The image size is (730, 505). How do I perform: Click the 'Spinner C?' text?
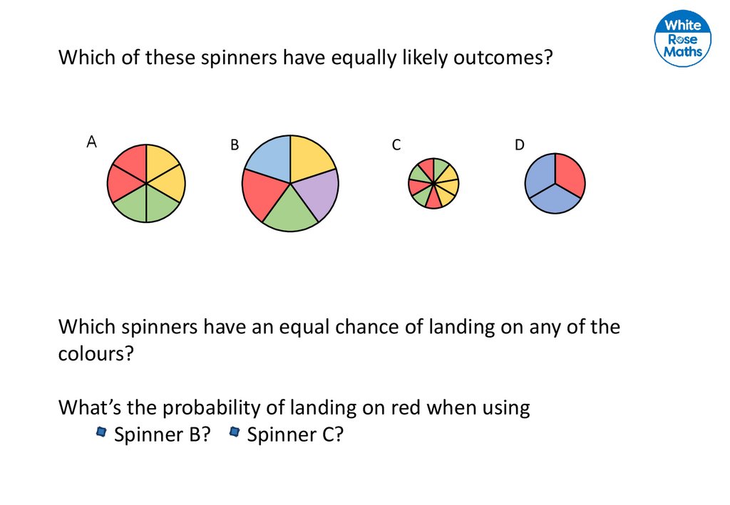[294, 434]
